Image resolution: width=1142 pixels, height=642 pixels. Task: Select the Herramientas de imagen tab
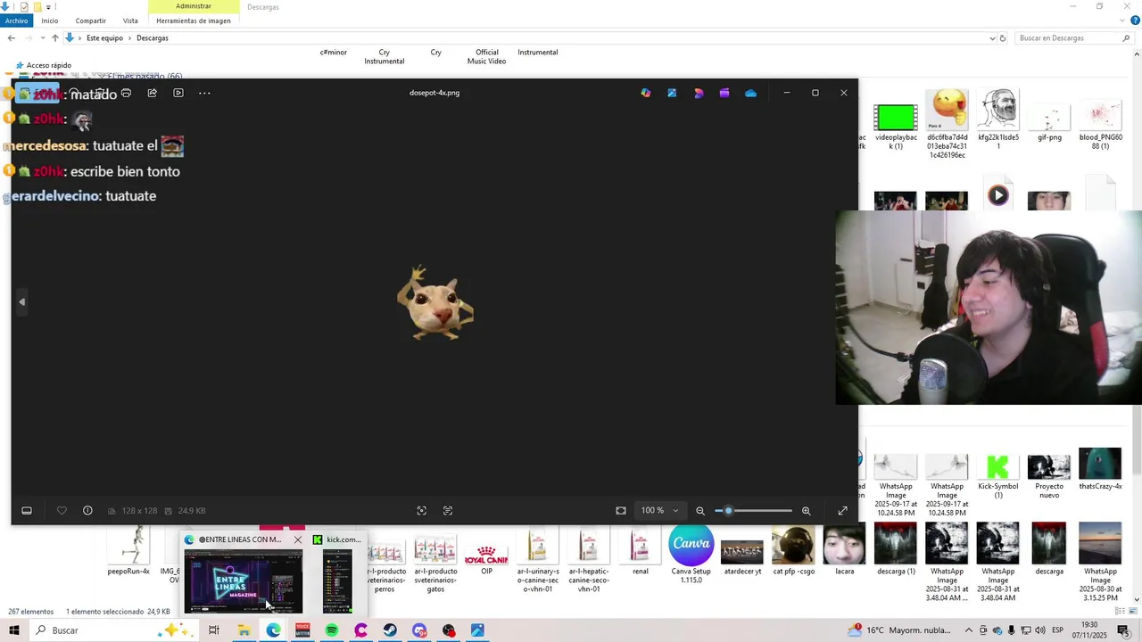194,21
